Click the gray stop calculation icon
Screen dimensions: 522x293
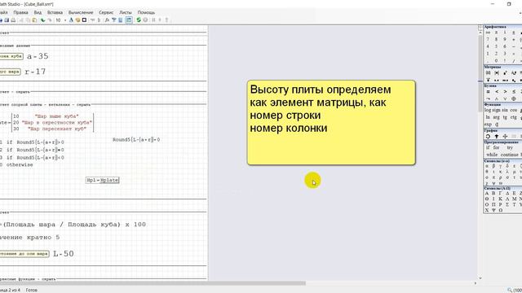tap(145, 20)
